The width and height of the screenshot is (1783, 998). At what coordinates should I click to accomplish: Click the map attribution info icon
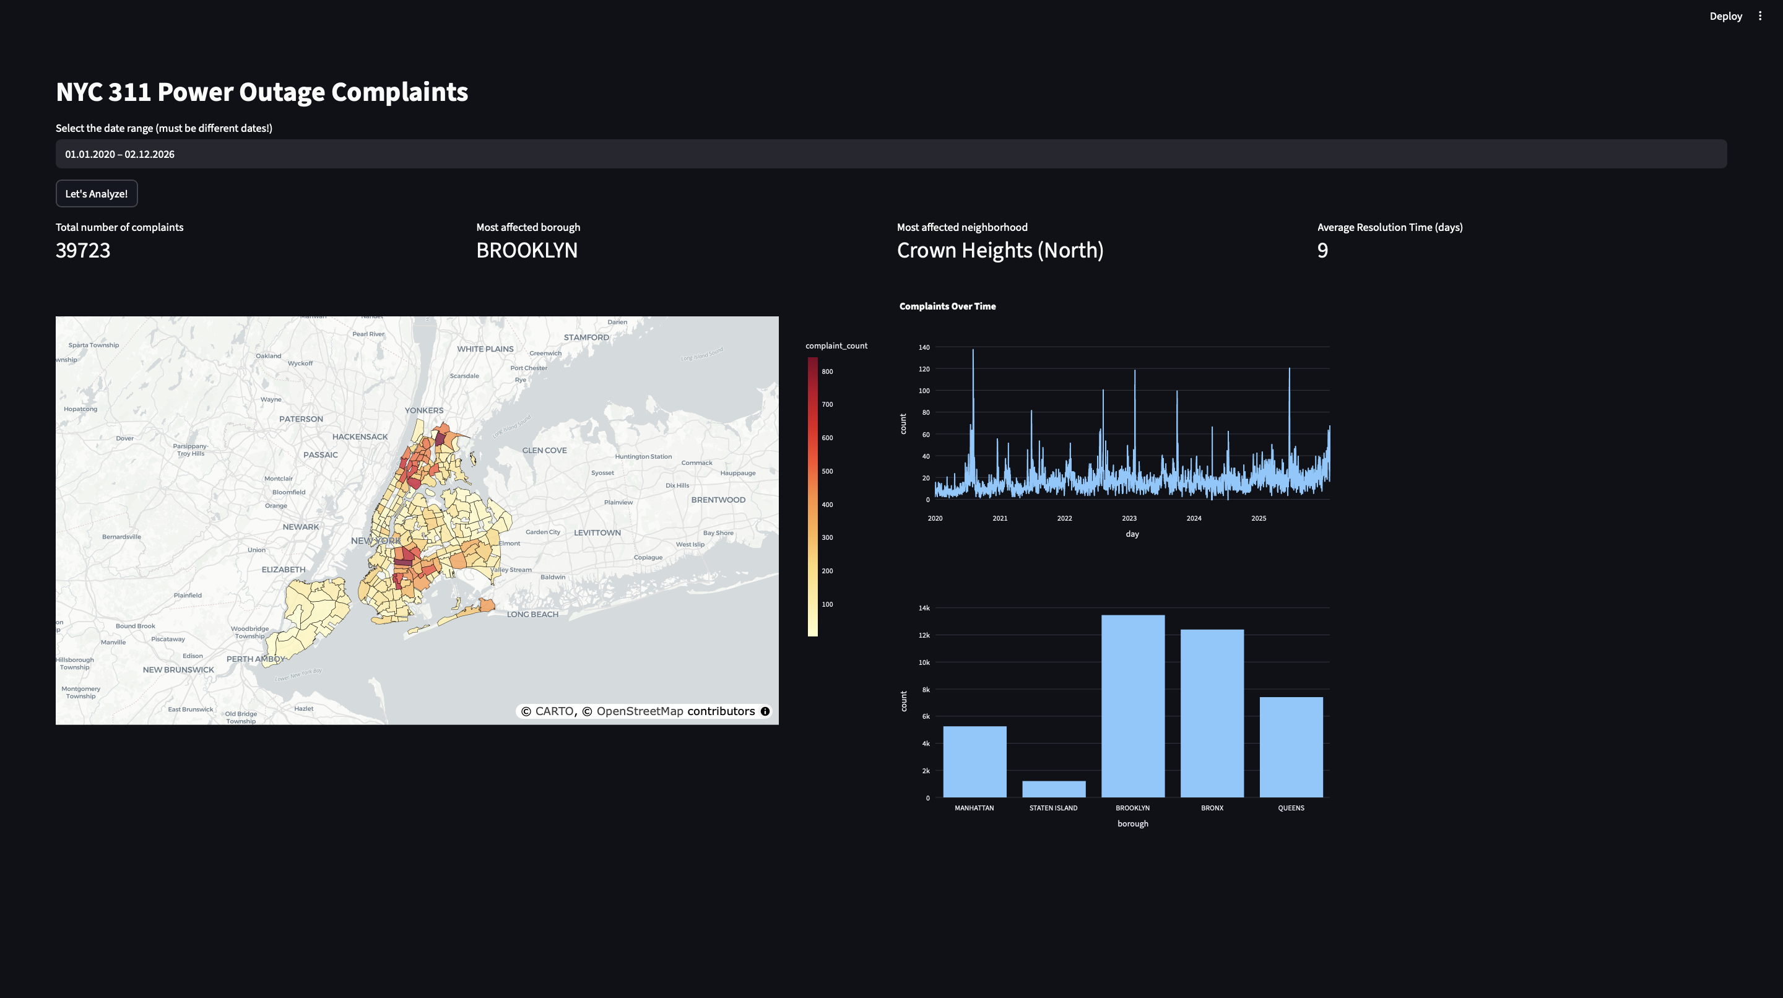[x=765, y=711]
